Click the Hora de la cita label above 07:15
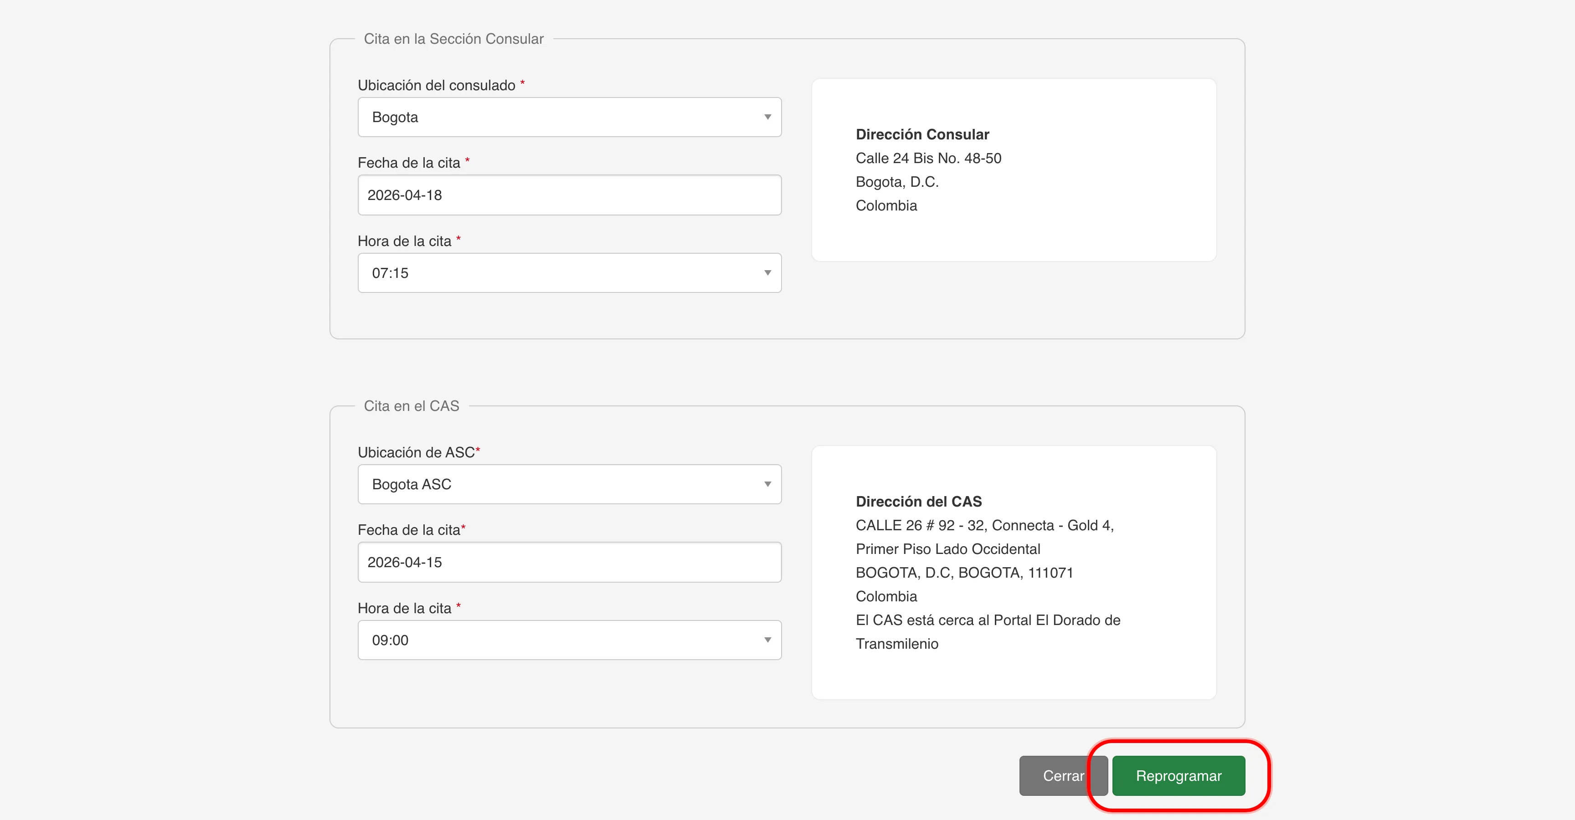Viewport: 1575px width, 820px height. pos(404,241)
